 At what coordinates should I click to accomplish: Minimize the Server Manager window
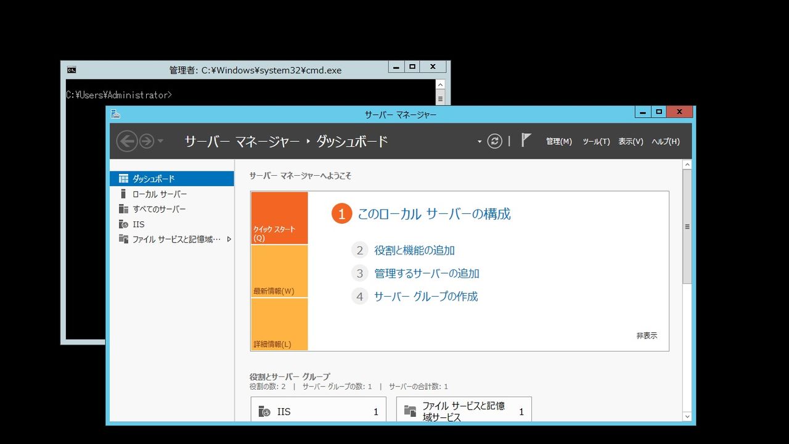coord(643,112)
